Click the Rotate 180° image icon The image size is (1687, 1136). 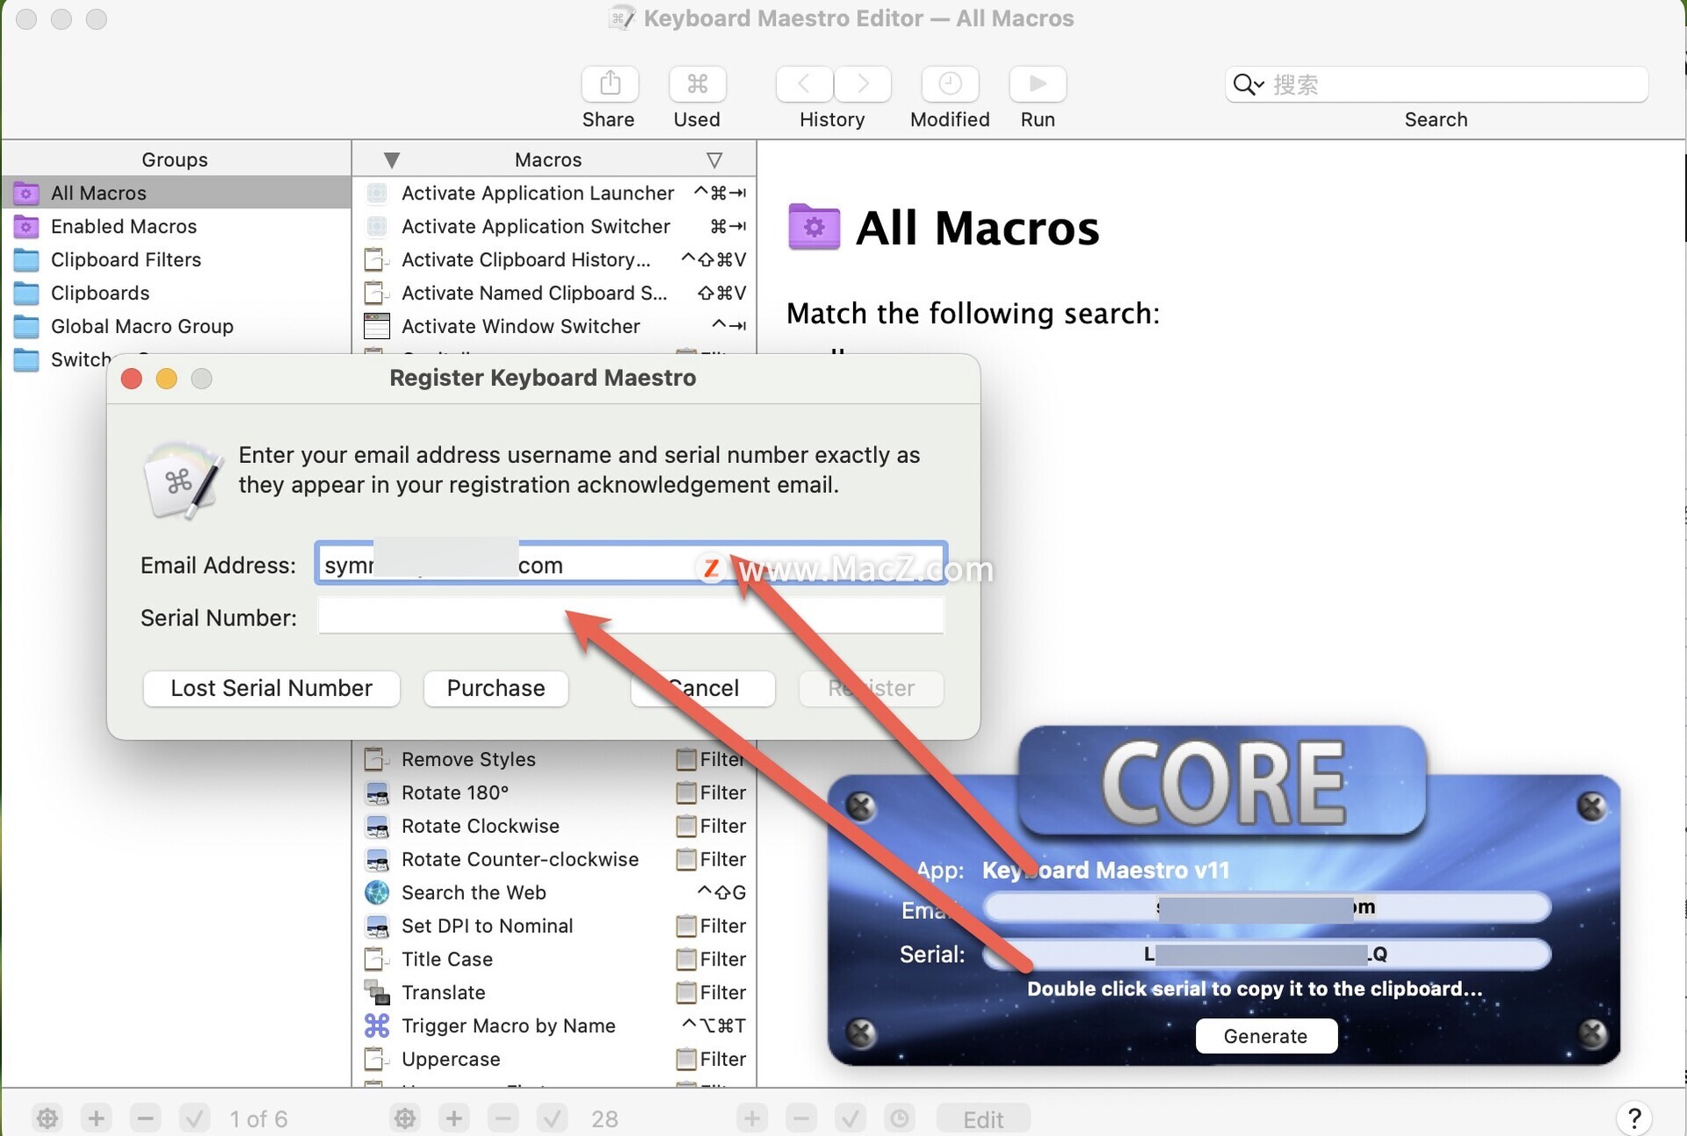pyautogui.click(x=377, y=792)
